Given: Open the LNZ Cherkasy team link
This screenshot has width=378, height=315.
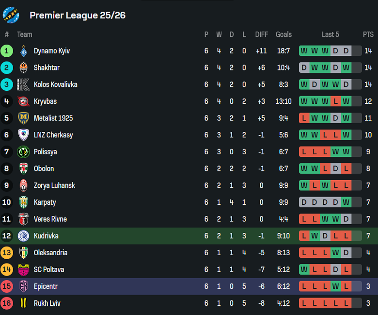Looking at the screenshot, I should 53,135.
